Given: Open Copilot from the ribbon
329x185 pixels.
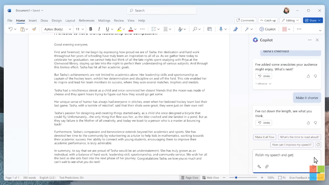Looking at the screenshot, I should (268, 29).
